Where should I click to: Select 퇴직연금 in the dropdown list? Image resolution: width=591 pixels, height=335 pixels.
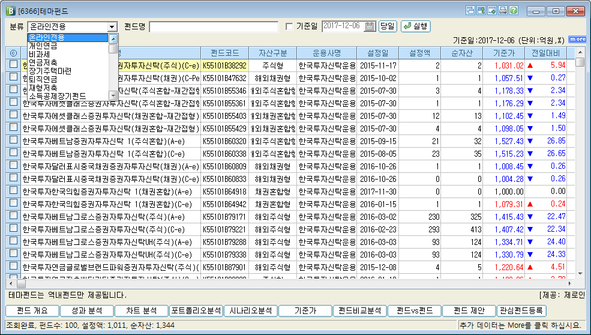[68, 79]
